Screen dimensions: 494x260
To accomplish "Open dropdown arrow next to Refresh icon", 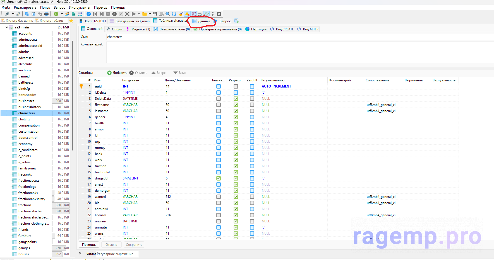I will [x=62, y=14].
